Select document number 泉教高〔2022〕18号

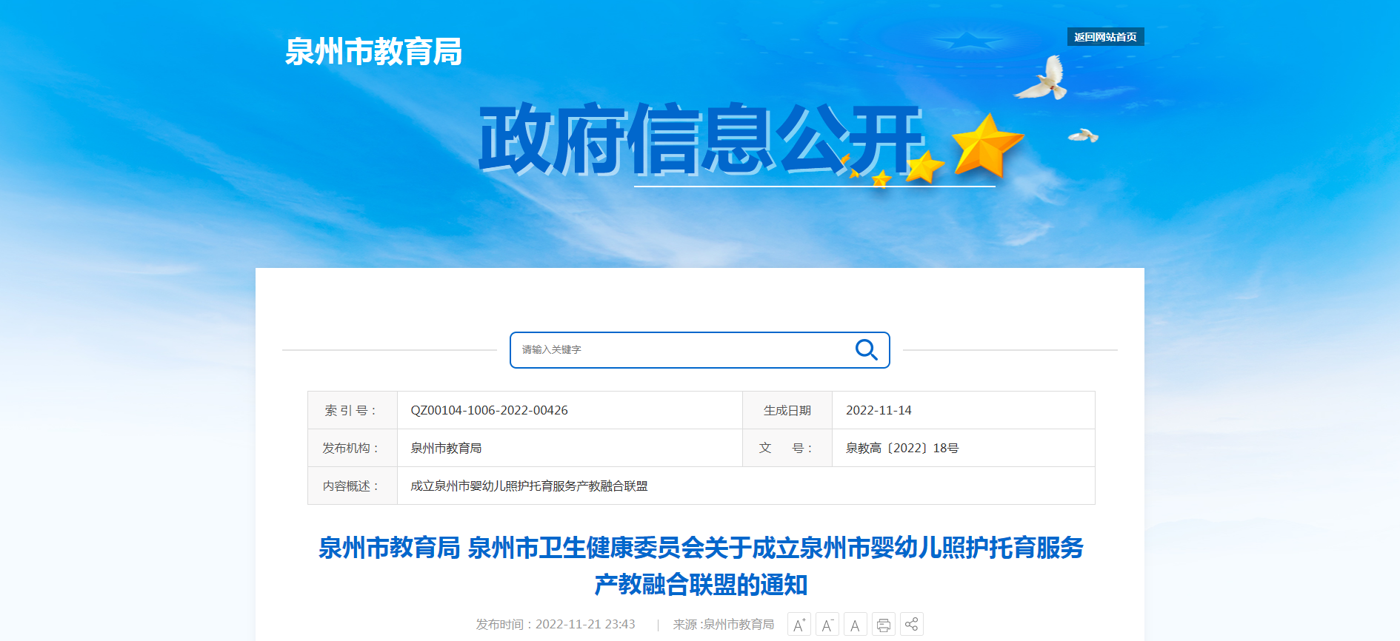pyautogui.click(x=902, y=448)
